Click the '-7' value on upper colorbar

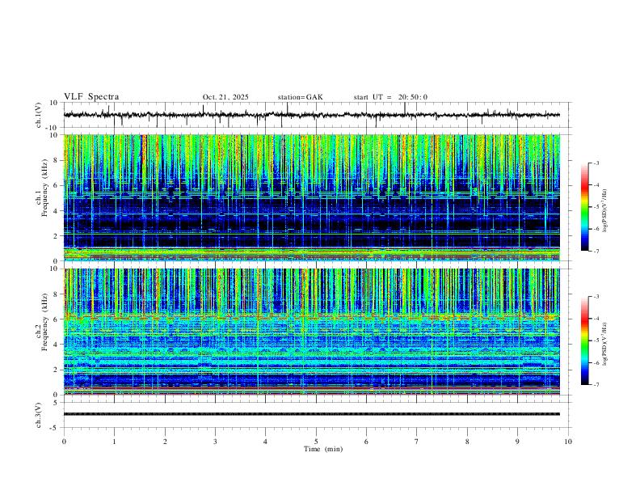(x=596, y=252)
